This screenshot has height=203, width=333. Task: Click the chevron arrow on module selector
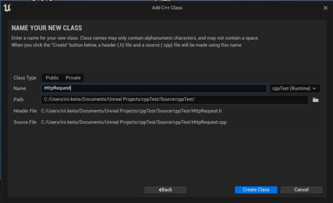pyautogui.click(x=314, y=88)
